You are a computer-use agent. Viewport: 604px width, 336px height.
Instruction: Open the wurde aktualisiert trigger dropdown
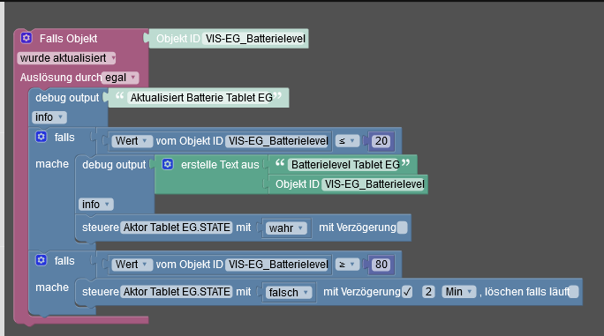(x=66, y=58)
